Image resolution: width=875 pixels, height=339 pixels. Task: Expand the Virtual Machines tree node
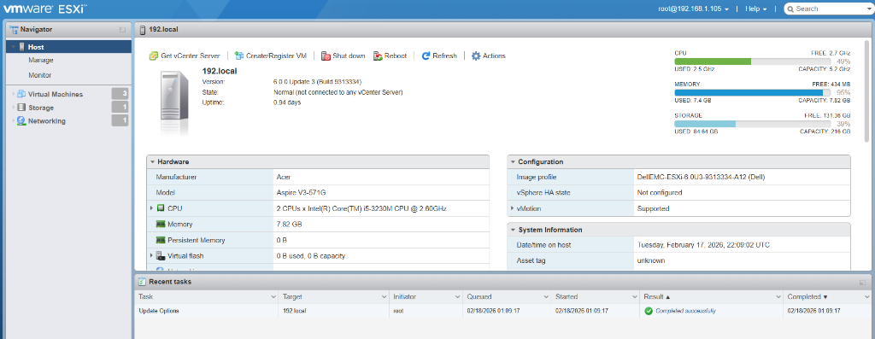(x=14, y=94)
